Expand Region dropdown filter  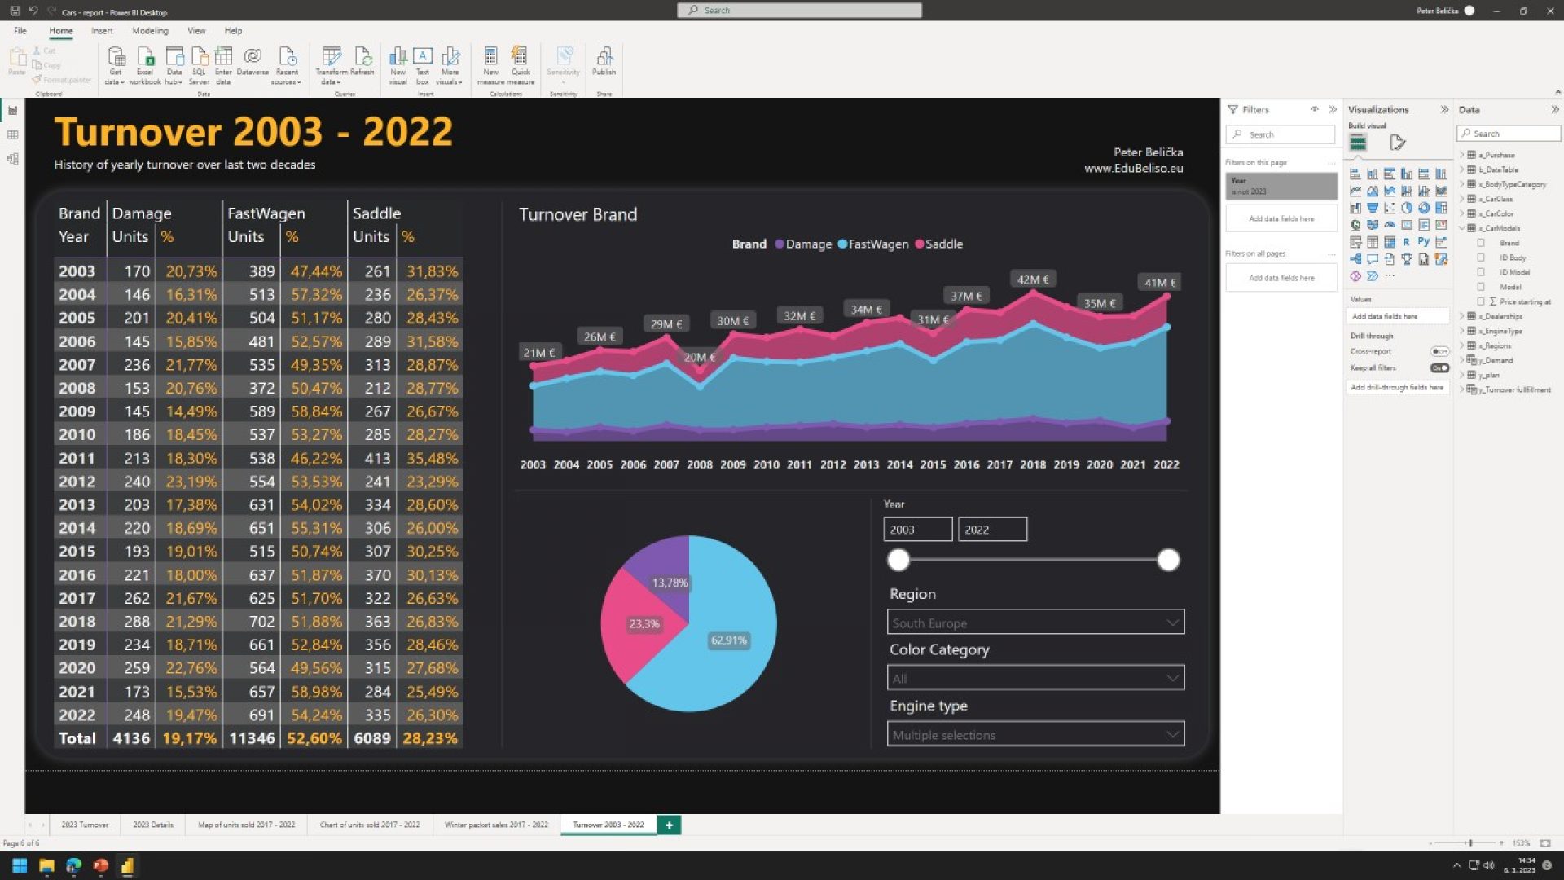(1170, 623)
